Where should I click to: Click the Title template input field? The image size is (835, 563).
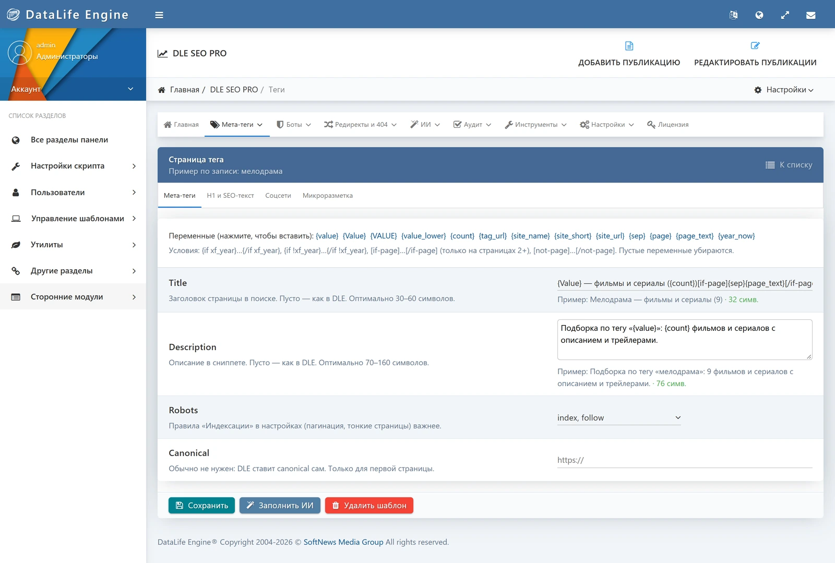[x=685, y=283]
